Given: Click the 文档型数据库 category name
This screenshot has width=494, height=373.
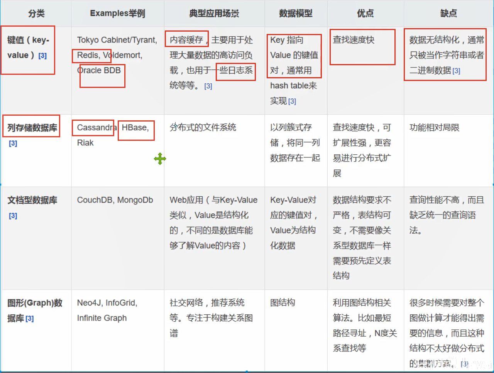Looking at the screenshot, I should pyautogui.click(x=32, y=200).
